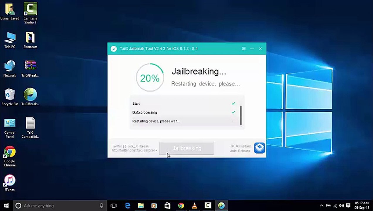The height and width of the screenshot is (211, 373).
Task: Open Task View from the taskbar
Action: pyautogui.click(x=114, y=206)
